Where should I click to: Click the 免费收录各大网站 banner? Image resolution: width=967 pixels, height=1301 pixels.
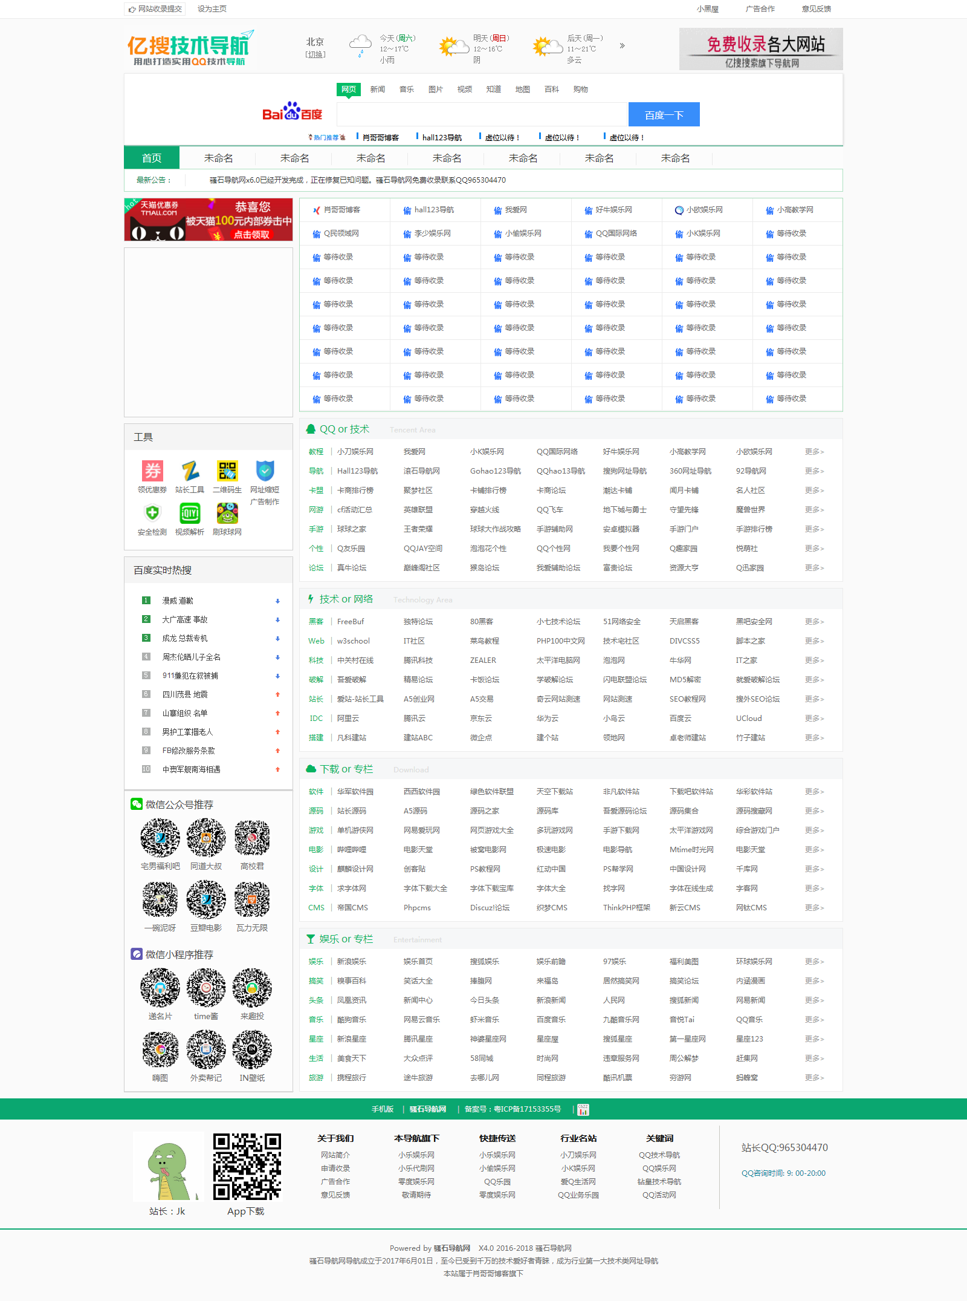[761, 49]
